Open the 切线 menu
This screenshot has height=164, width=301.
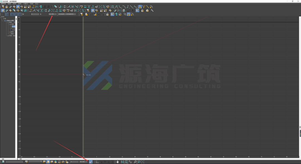tap(31, 4)
